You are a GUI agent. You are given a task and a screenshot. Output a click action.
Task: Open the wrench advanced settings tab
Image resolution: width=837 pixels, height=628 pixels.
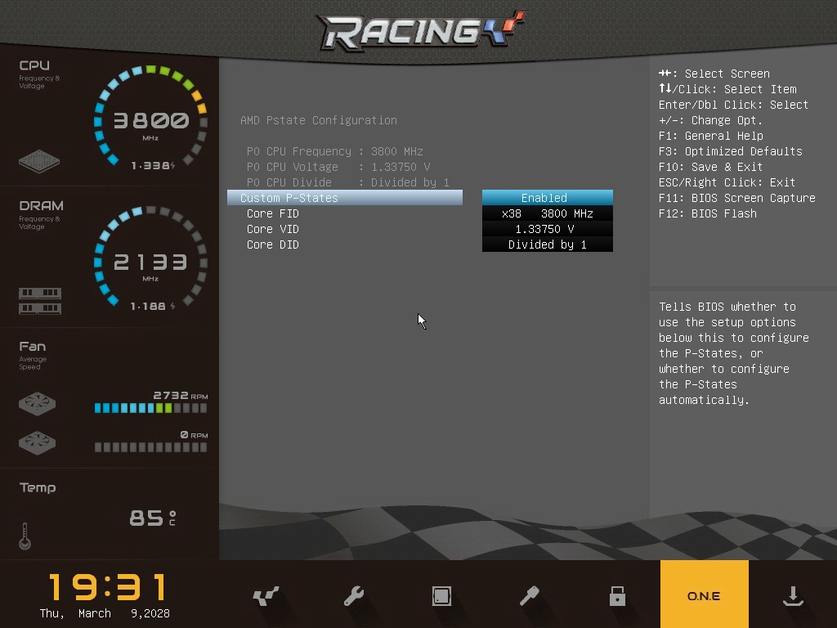tap(354, 596)
